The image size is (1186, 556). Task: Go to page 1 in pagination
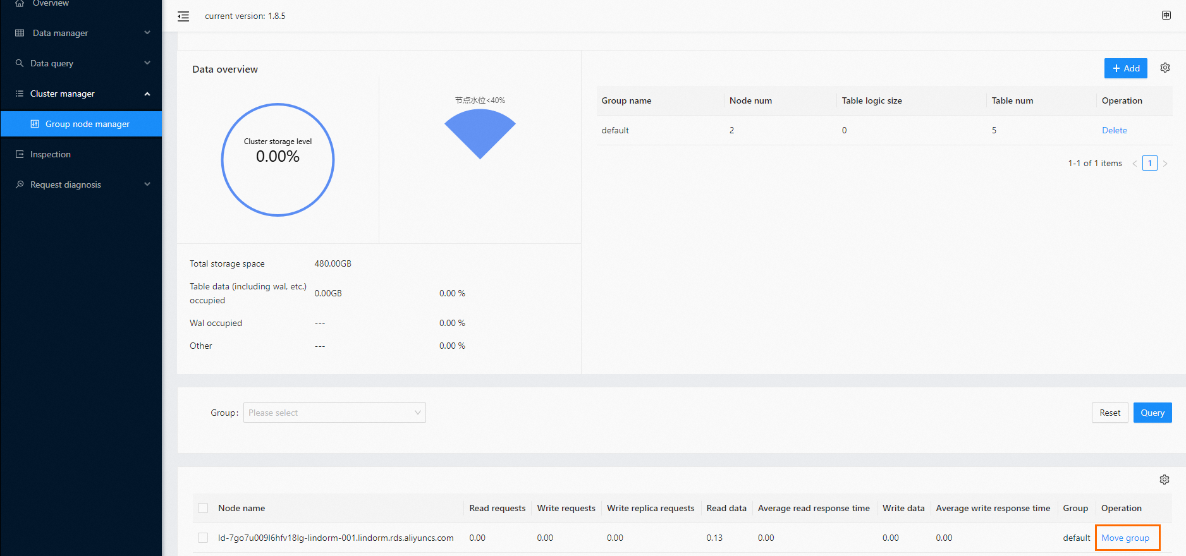click(1150, 163)
